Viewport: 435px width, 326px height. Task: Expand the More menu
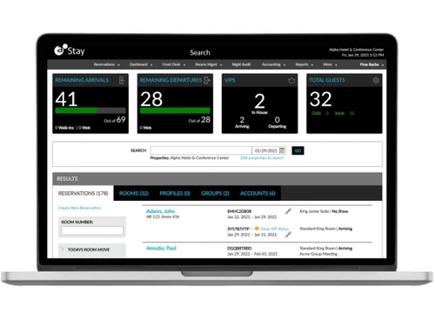330,64
